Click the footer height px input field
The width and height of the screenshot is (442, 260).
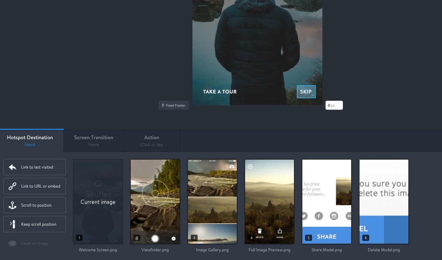pos(334,106)
